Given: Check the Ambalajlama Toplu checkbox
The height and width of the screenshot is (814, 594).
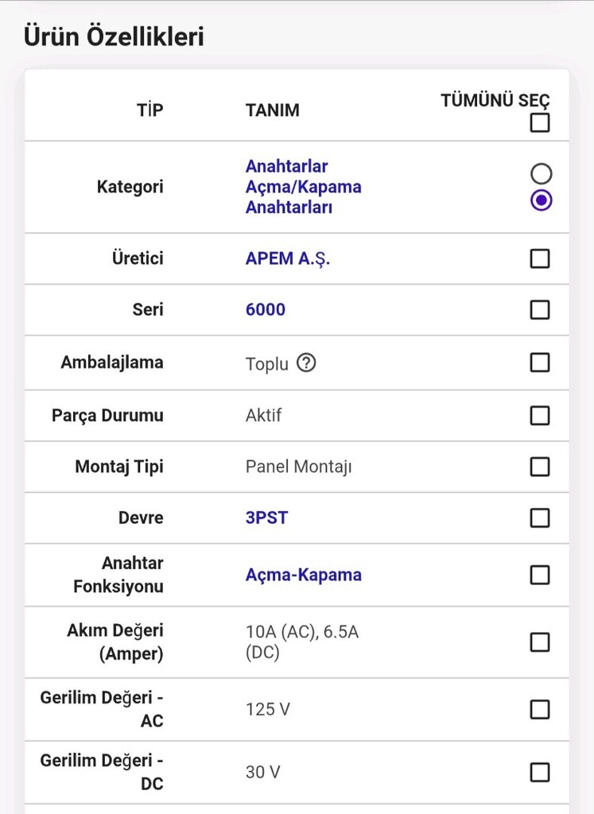Looking at the screenshot, I should 540,362.
